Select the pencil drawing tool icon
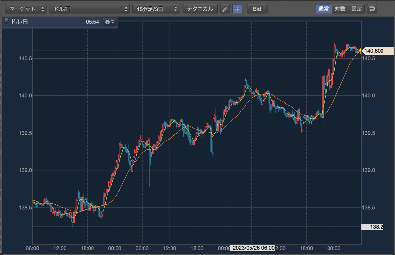Screen dimensions: 395x255 [x=224, y=9]
